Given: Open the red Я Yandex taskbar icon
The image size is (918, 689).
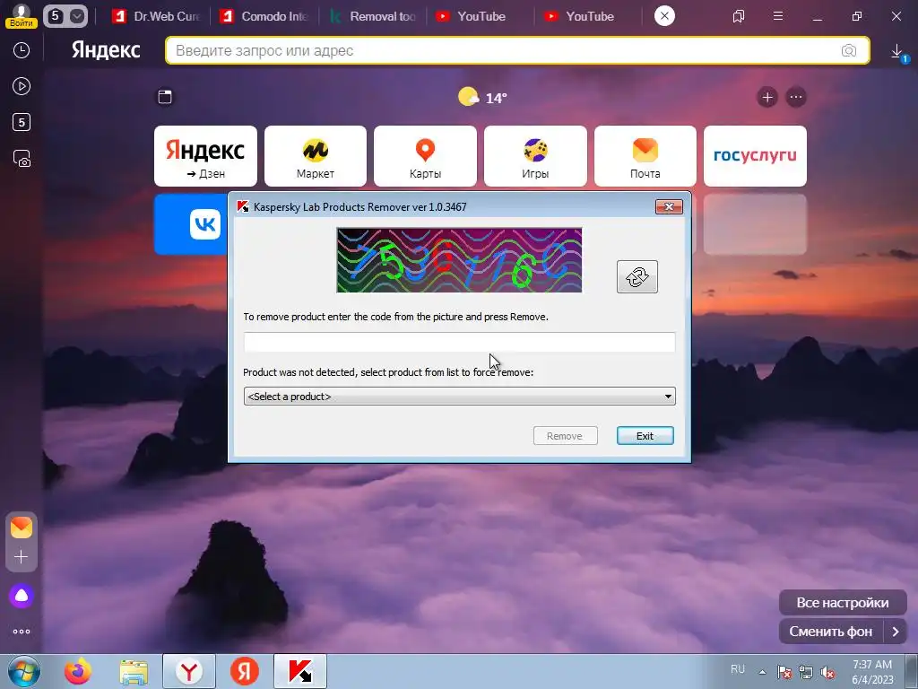Looking at the screenshot, I should pyautogui.click(x=245, y=671).
